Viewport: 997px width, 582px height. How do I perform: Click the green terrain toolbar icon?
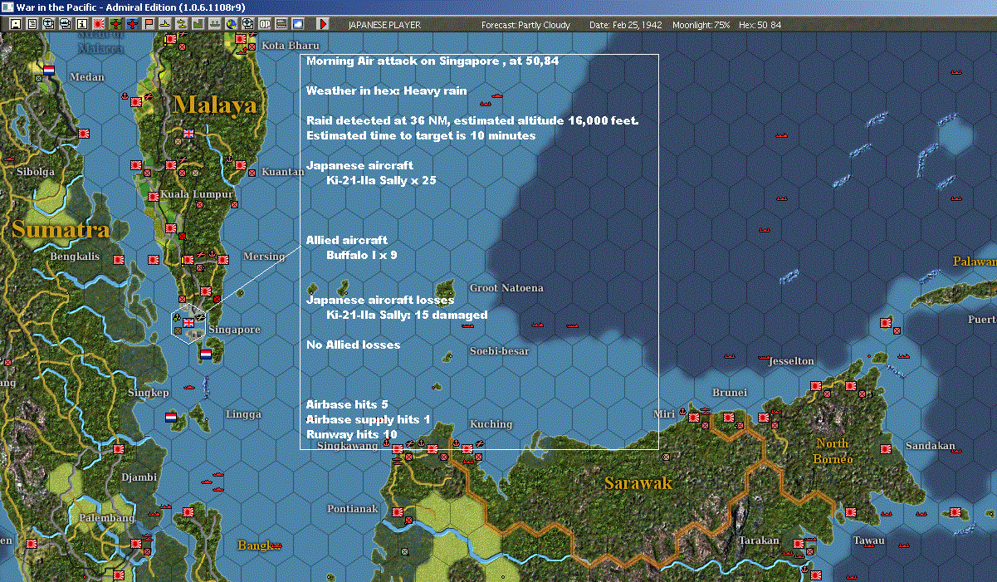pyautogui.click(x=198, y=24)
